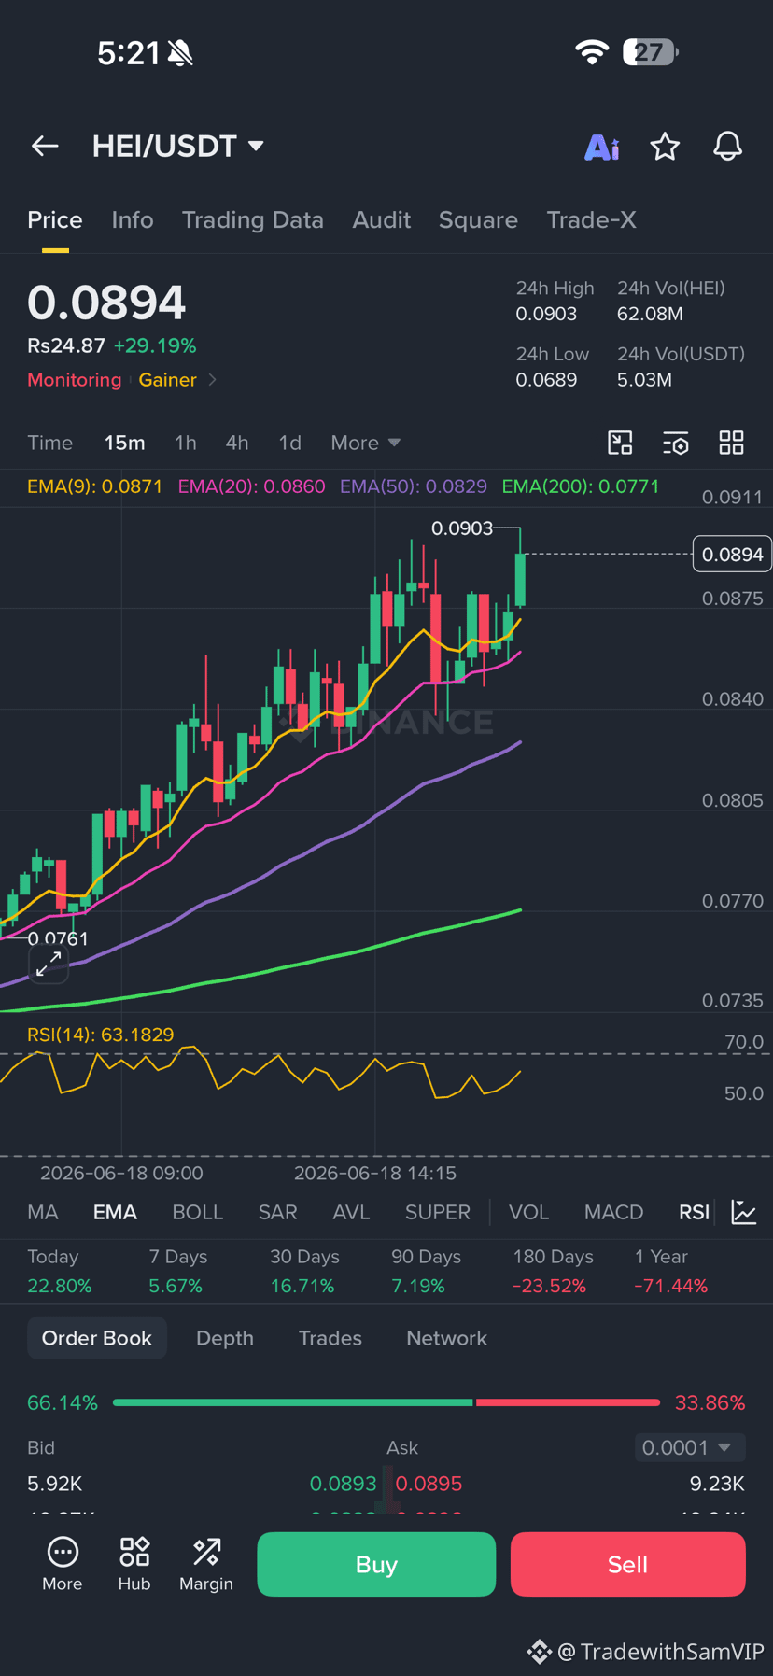Image resolution: width=773 pixels, height=1676 pixels.
Task: Toggle the BOLL indicator
Action: click(198, 1212)
